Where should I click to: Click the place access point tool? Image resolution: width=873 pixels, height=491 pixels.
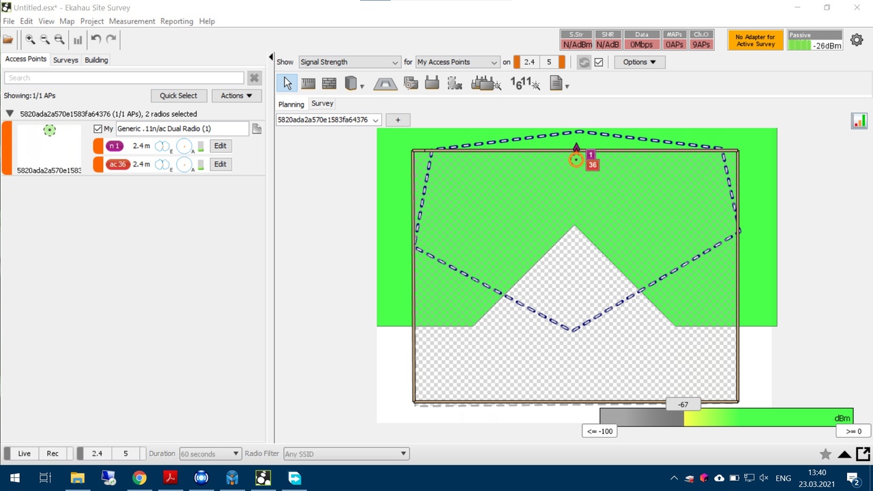(431, 83)
